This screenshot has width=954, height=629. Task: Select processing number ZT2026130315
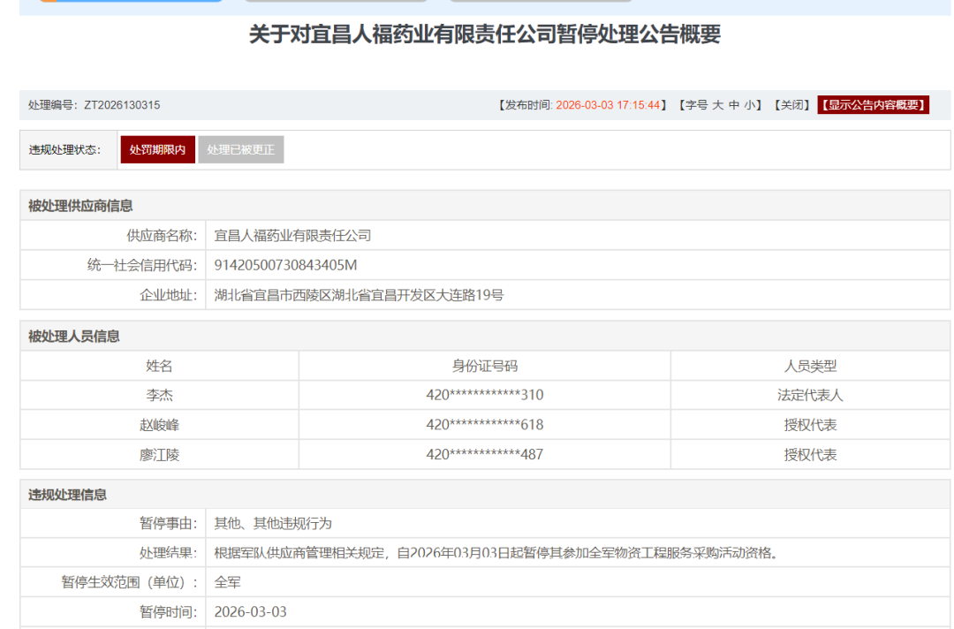click(122, 105)
